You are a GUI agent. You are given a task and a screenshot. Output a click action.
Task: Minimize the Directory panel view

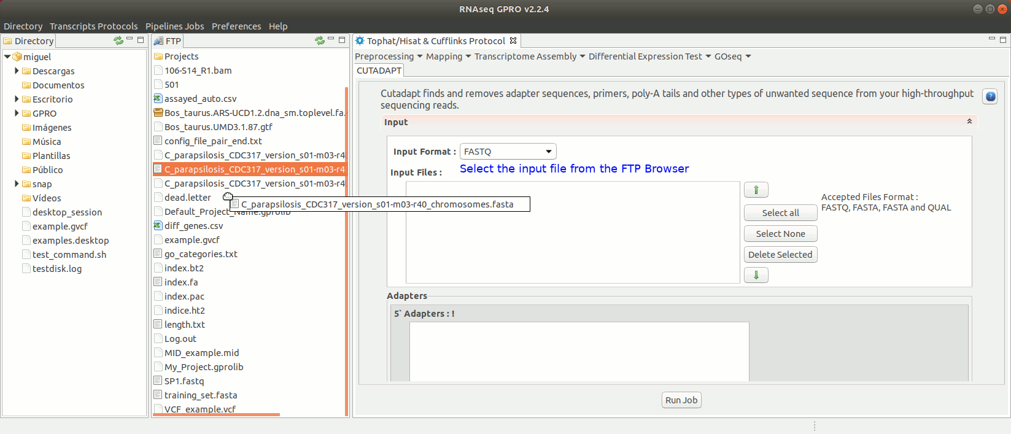tap(130, 40)
